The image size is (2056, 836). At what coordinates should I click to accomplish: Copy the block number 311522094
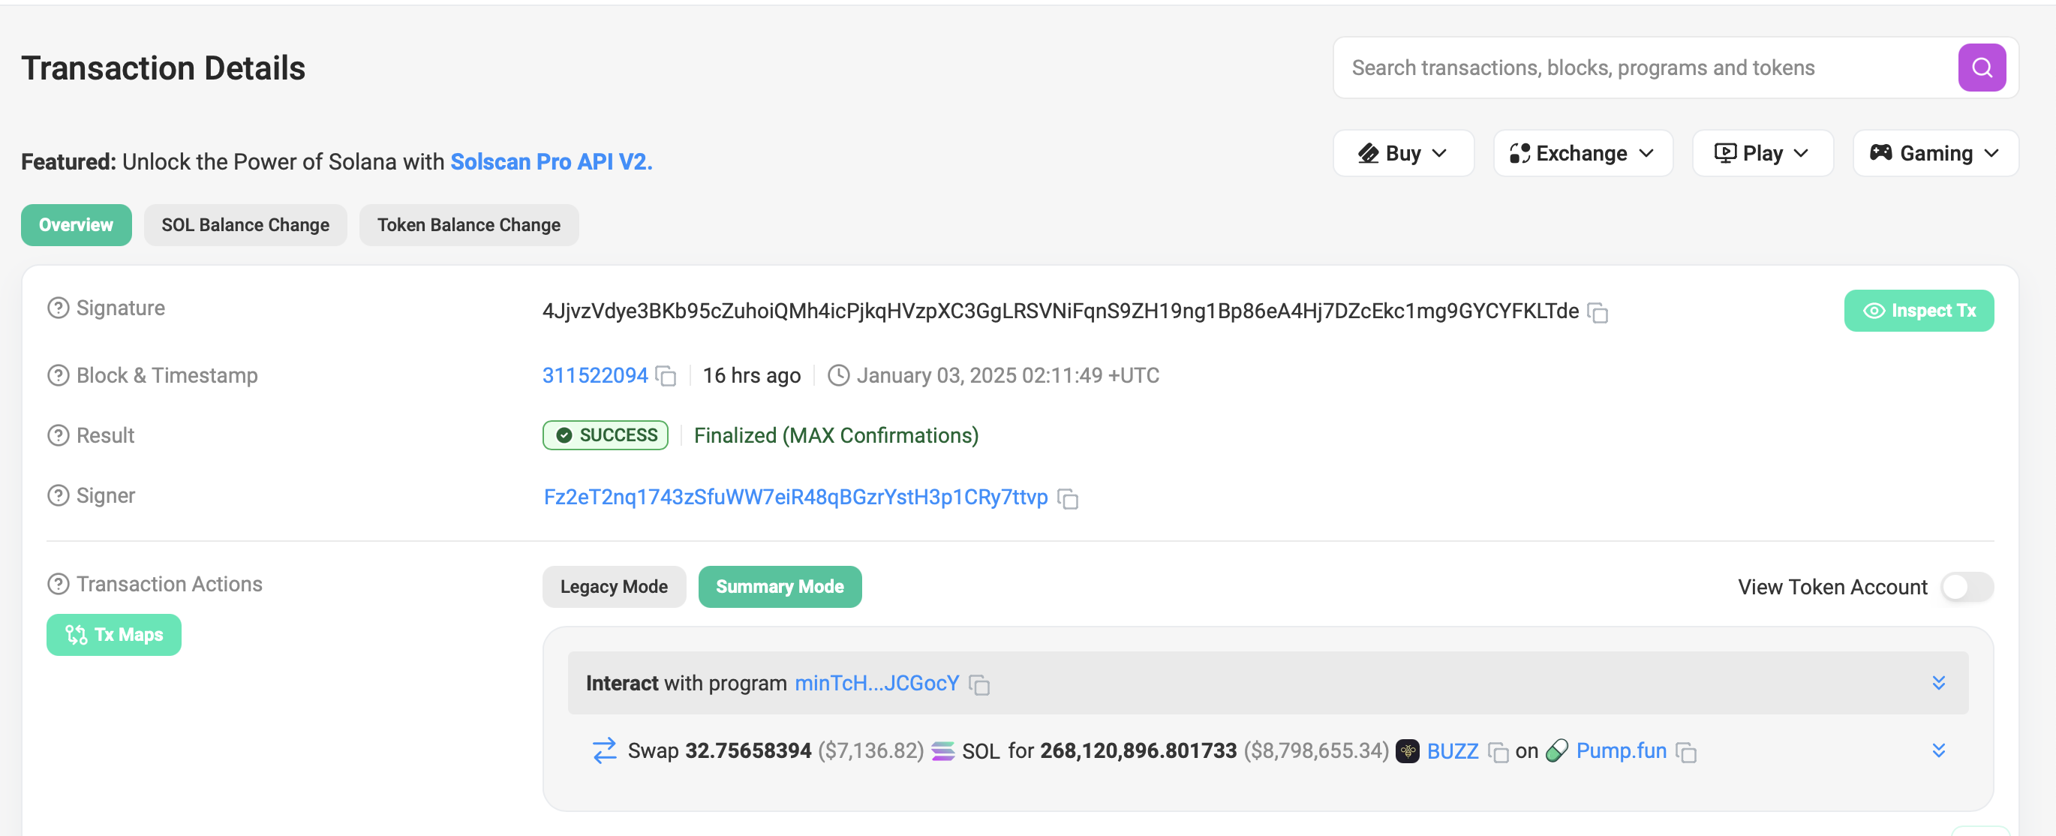click(x=666, y=376)
